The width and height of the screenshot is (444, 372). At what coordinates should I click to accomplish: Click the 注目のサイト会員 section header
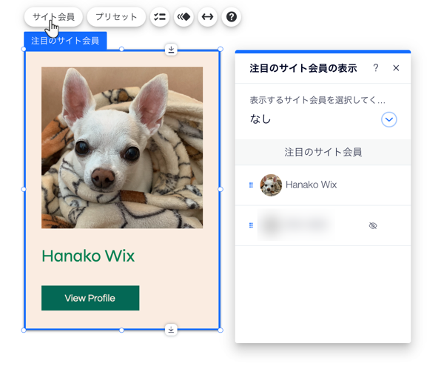(x=323, y=152)
